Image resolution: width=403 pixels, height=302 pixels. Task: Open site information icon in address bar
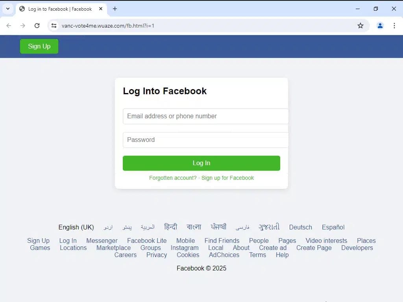[54, 26]
